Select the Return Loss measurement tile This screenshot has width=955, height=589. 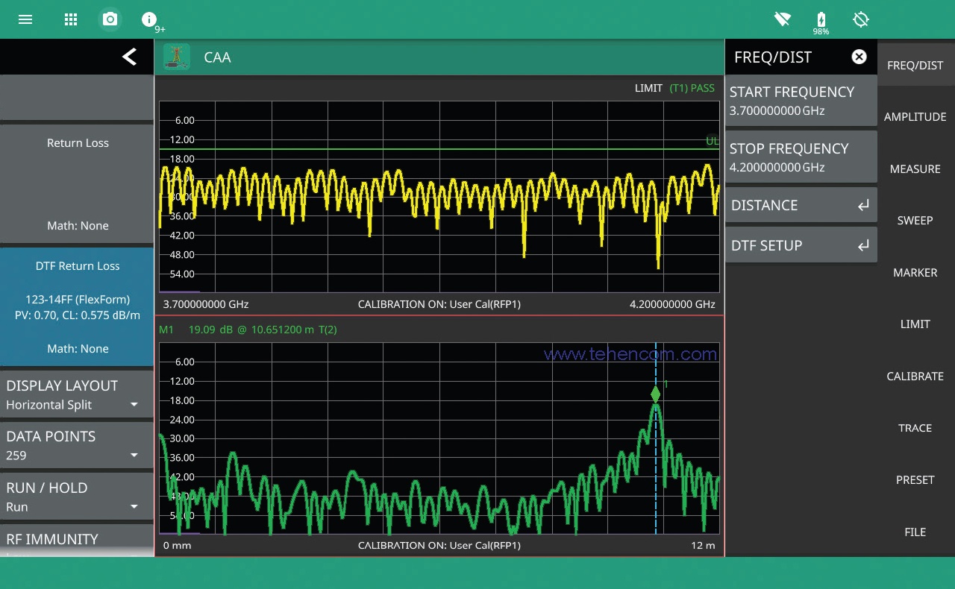[77, 184]
